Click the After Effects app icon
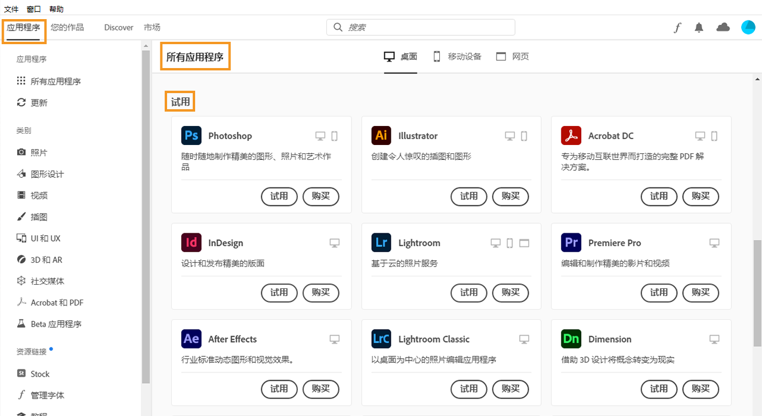This screenshot has width=762, height=416. coord(191,338)
